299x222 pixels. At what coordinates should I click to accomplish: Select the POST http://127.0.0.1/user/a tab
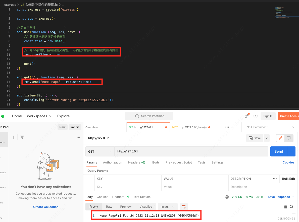pyautogui.click(x=191, y=127)
